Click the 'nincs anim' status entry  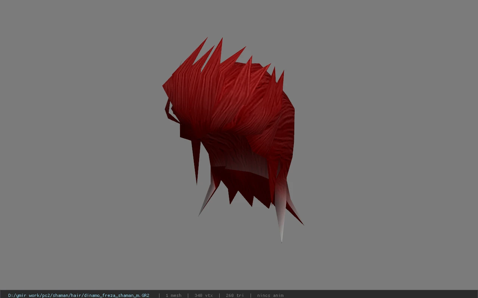(x=270, y=295)
